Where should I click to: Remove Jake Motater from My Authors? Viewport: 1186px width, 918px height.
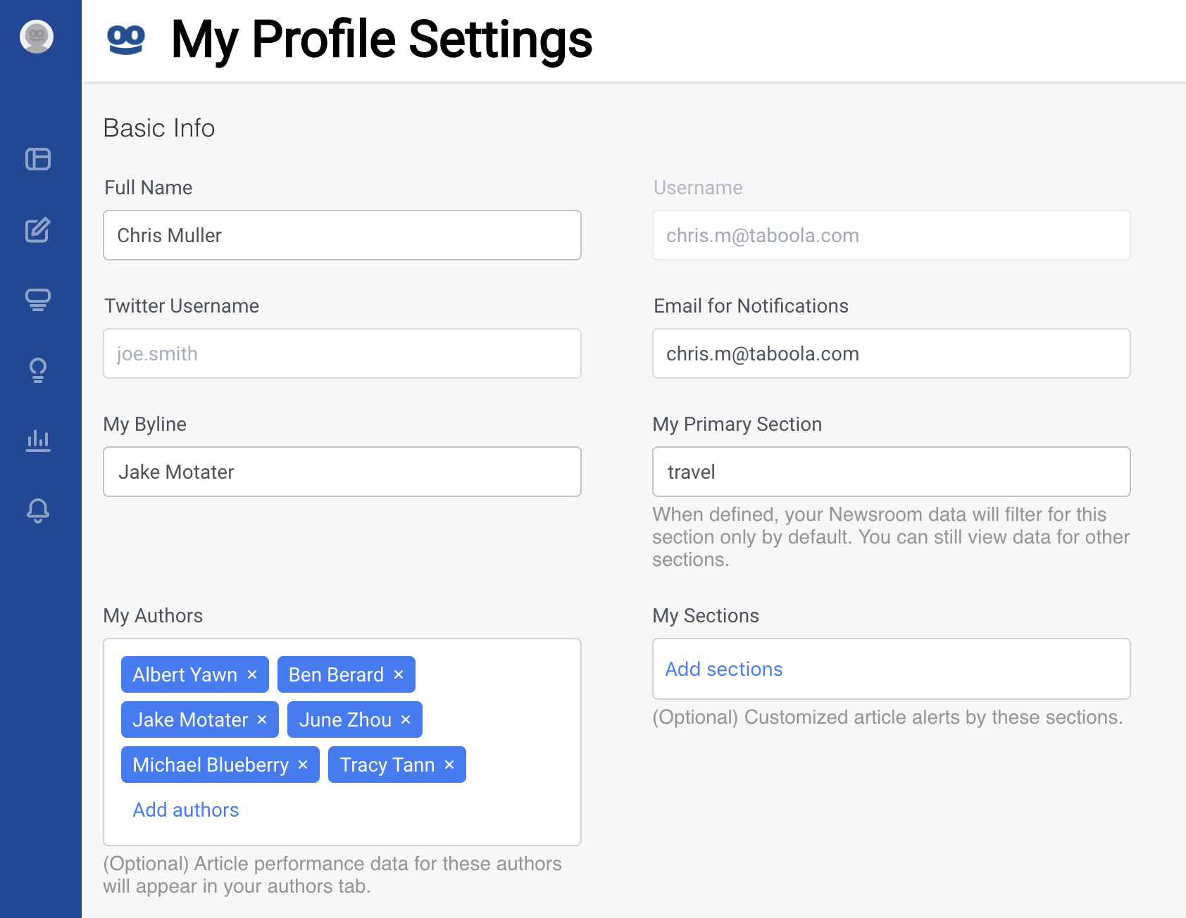coord(261,719)
